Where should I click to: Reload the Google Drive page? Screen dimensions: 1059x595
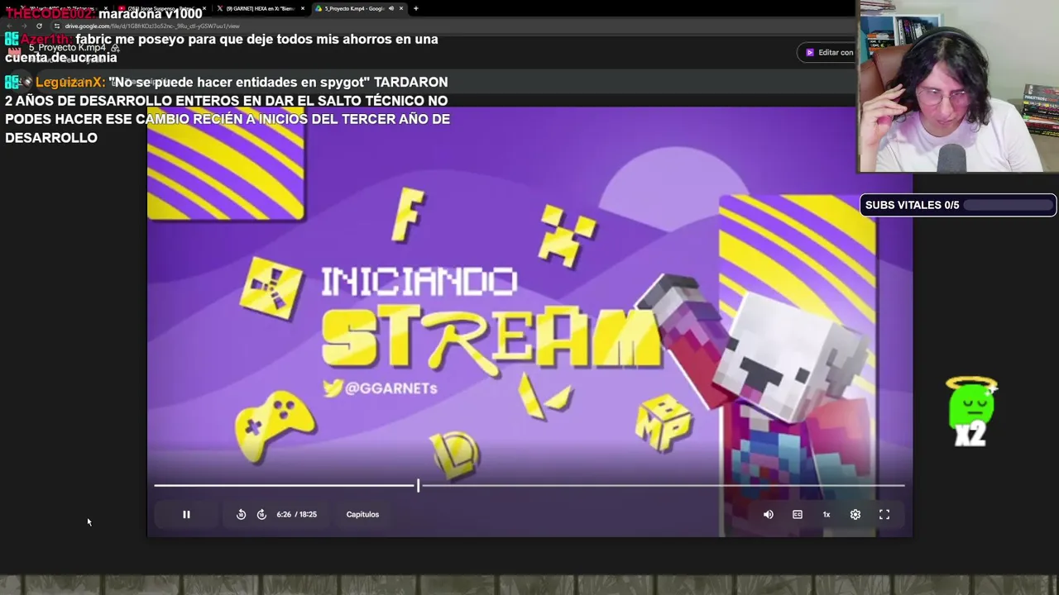coord(39,26)
